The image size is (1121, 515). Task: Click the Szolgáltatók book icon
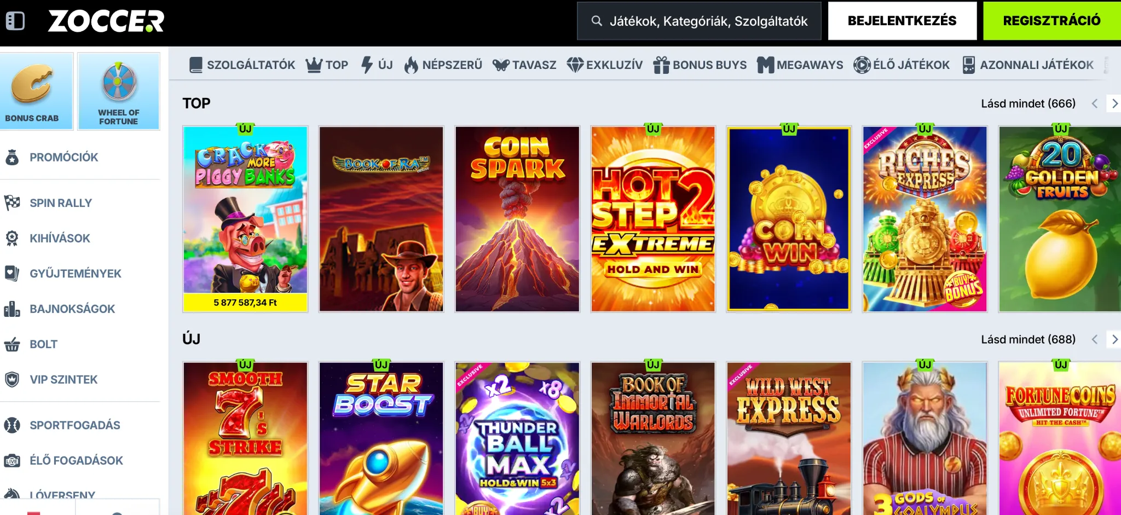196,65
